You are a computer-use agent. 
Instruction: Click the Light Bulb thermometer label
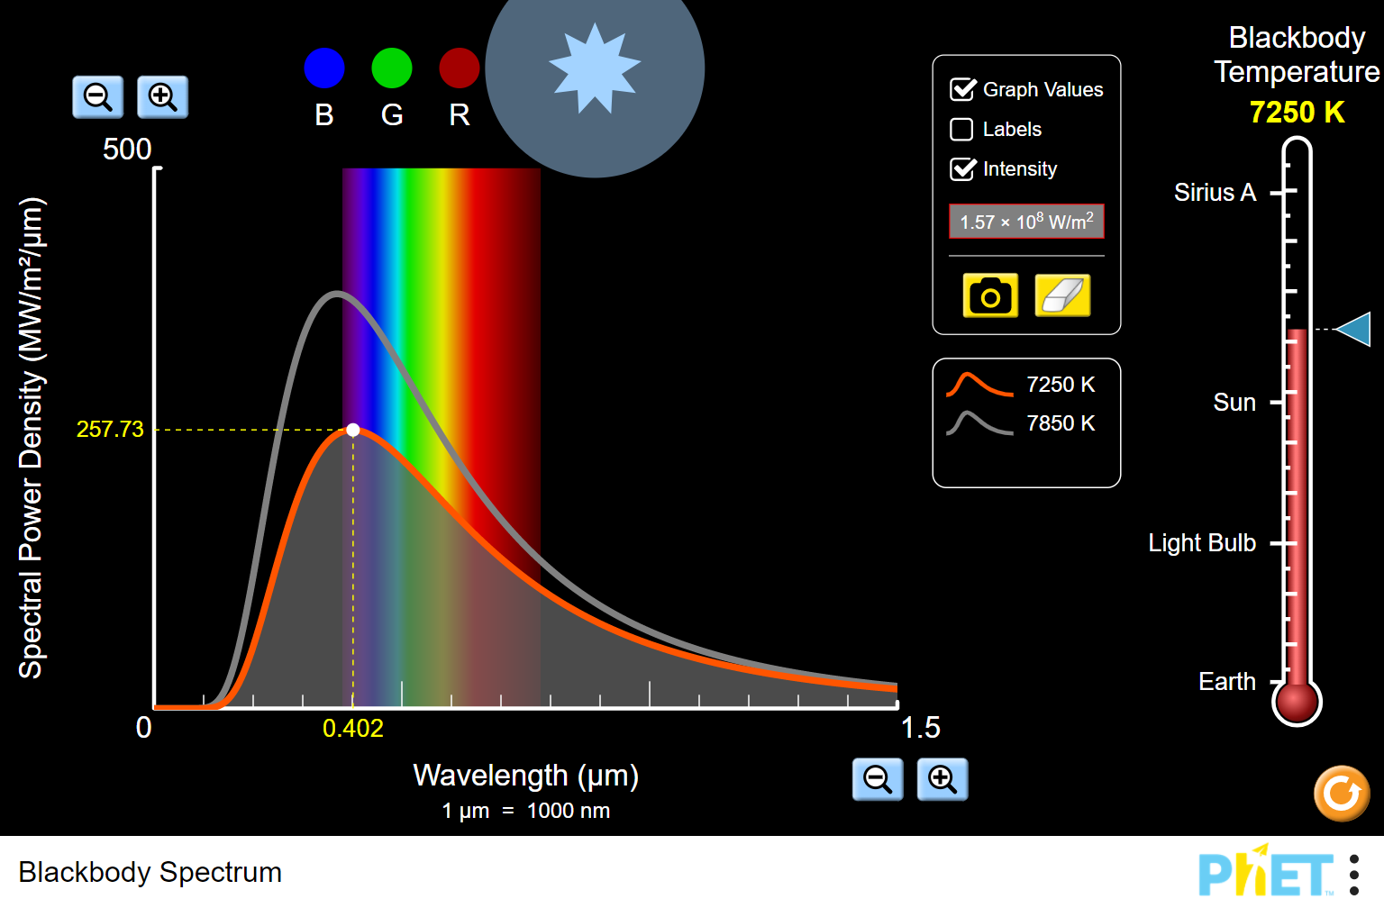pyautogui.click(x=1202, y=543)
